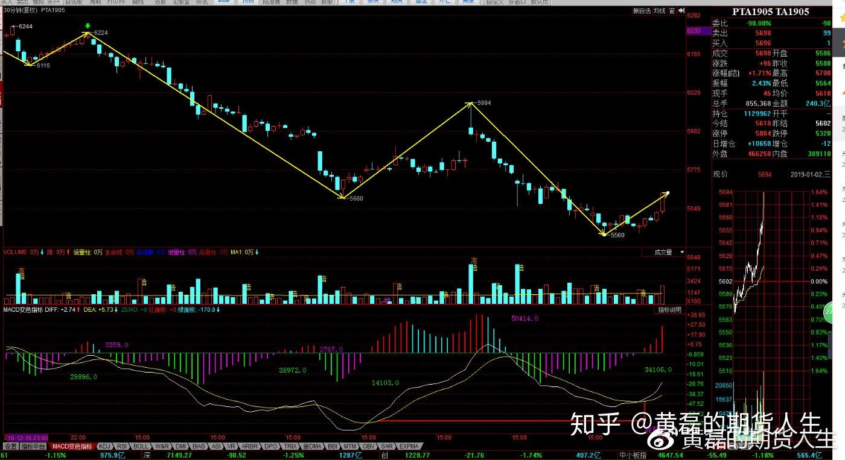Switch to the DPO indicator tab
This screenshot has width=845, height=460.
(x=271, y=447)
